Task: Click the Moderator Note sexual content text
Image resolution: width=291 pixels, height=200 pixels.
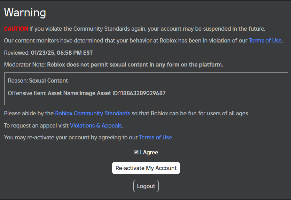Action: [135, 64]
